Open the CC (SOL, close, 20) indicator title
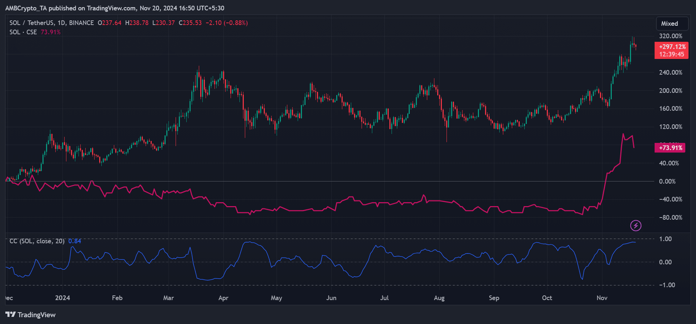This screenshot has width=696, height=324. coord(37,241)
